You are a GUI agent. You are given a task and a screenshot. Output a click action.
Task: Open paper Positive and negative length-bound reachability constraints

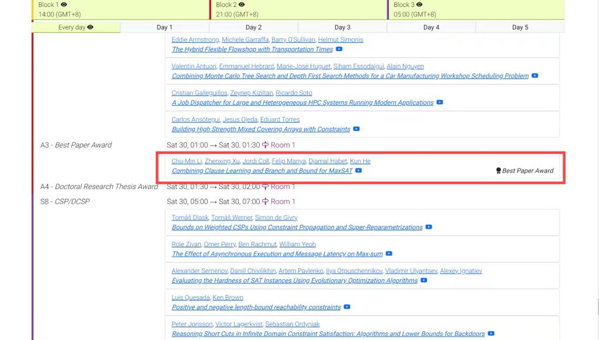(256, 307)
